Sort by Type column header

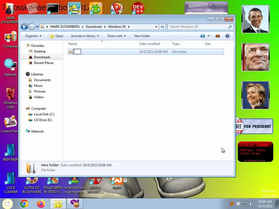click(x=187, y=44)
